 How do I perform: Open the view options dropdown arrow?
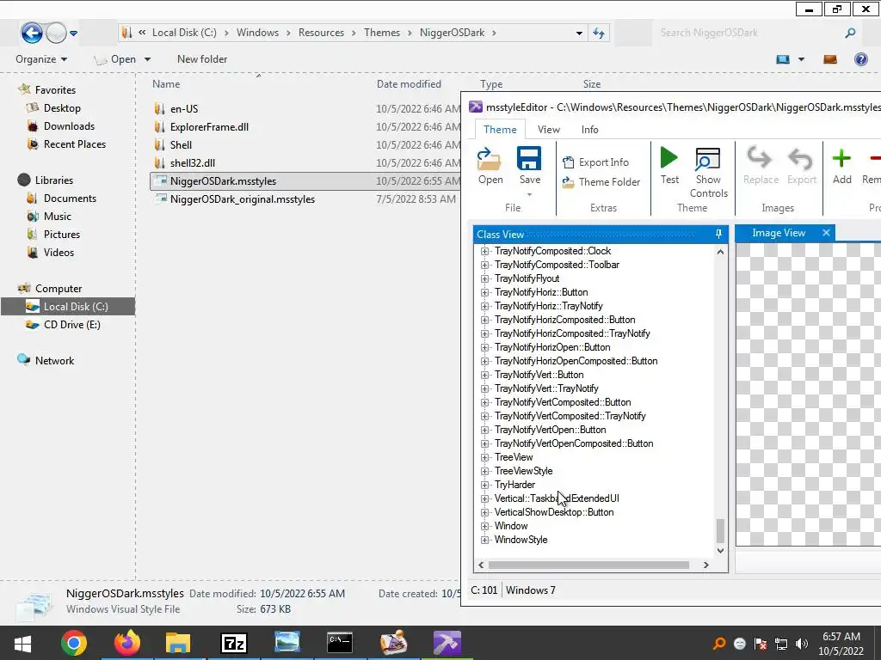[x=801, y=59]
